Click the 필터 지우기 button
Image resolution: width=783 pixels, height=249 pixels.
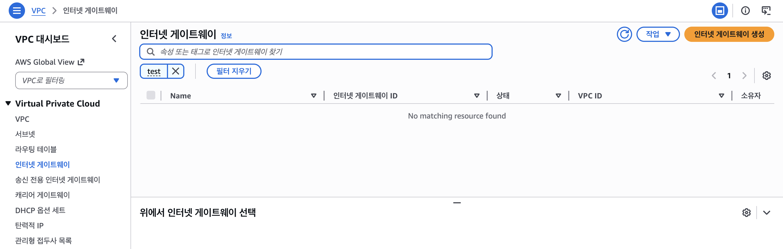click(x=234, y=71)
